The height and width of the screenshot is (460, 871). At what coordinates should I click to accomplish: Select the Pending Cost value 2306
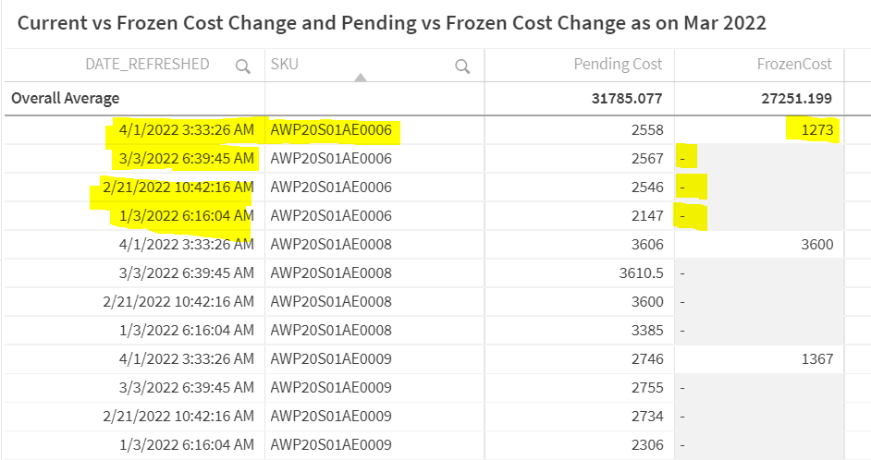pyautogui.click(x=645, y=445)
